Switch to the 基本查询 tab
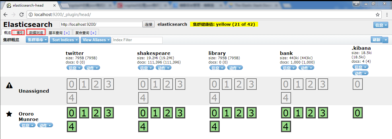Image resolution: width=392 pixels, height=139 pixels. pos(55,33)
